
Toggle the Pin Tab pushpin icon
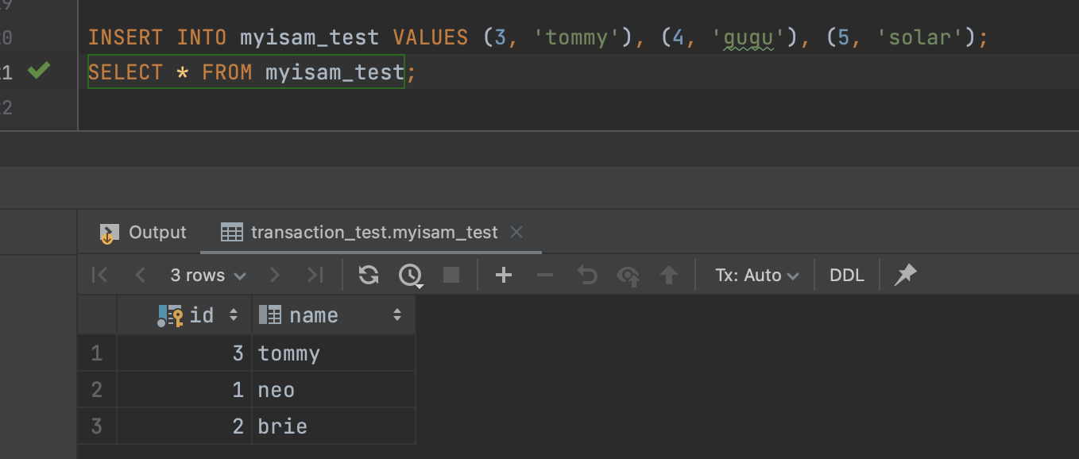pos(905,275)
